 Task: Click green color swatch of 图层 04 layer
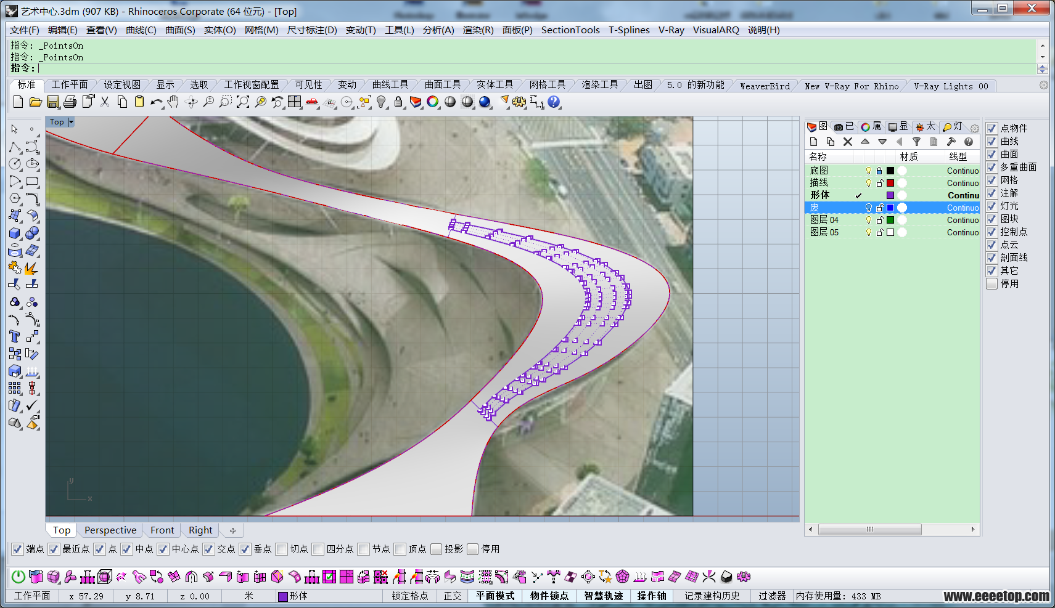[x=890, y=220]
